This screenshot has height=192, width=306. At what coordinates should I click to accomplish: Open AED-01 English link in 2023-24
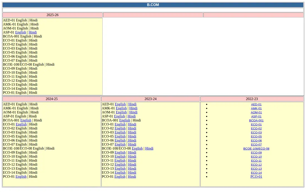[120, 104]
